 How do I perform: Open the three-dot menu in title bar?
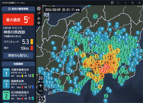118,3
